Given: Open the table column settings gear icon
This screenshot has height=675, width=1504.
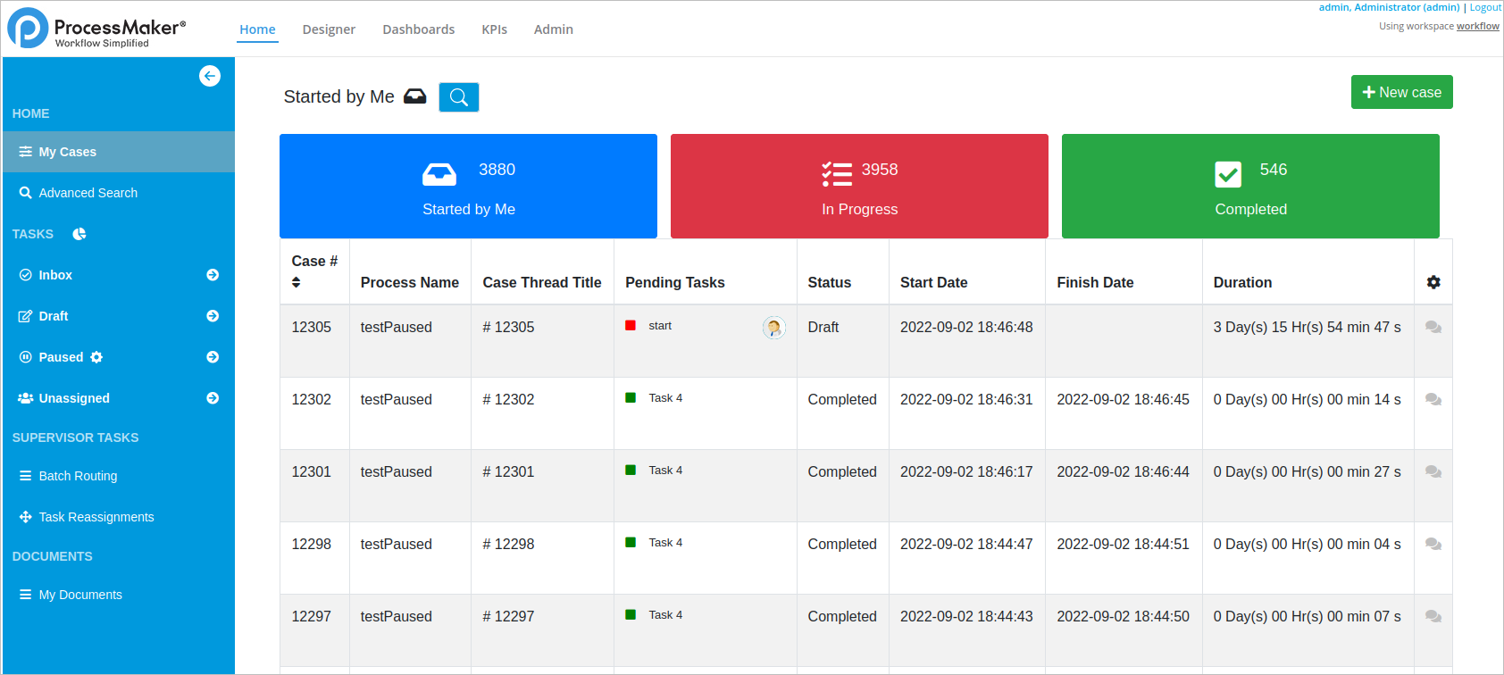Looking at the screenshot, I should (x=1433, y=282).
